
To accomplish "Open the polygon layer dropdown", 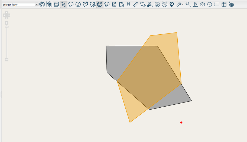I will click(x=20, y=5).
